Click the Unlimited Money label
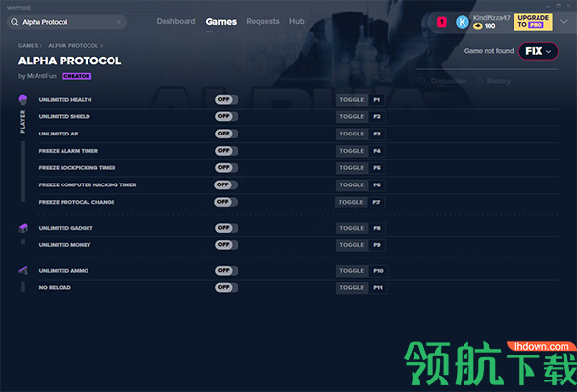 (64, 245)
